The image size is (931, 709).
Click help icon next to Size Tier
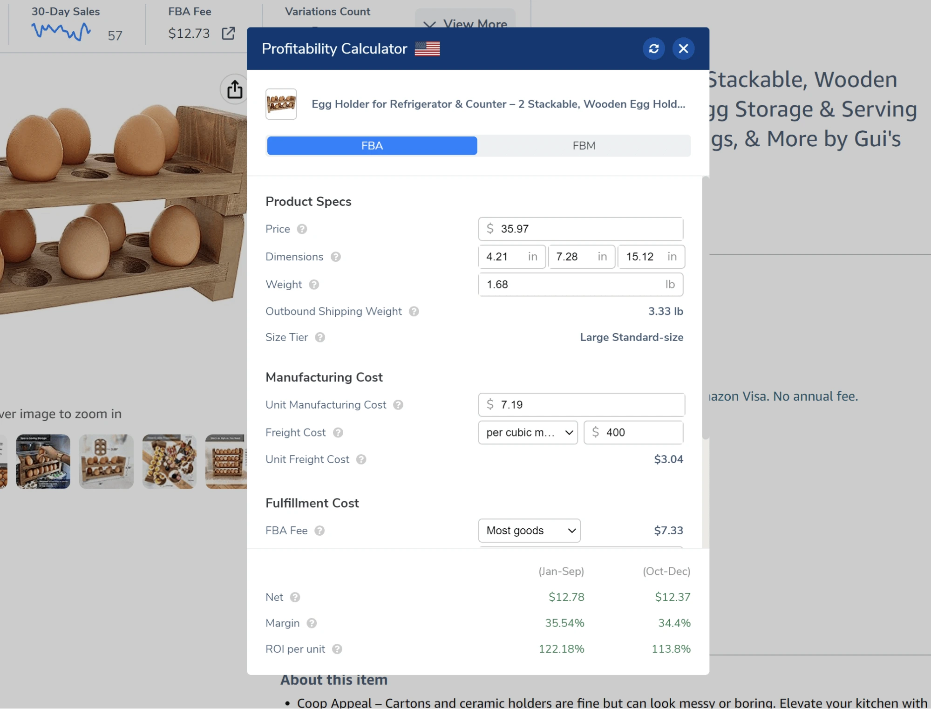coord(319,337)
